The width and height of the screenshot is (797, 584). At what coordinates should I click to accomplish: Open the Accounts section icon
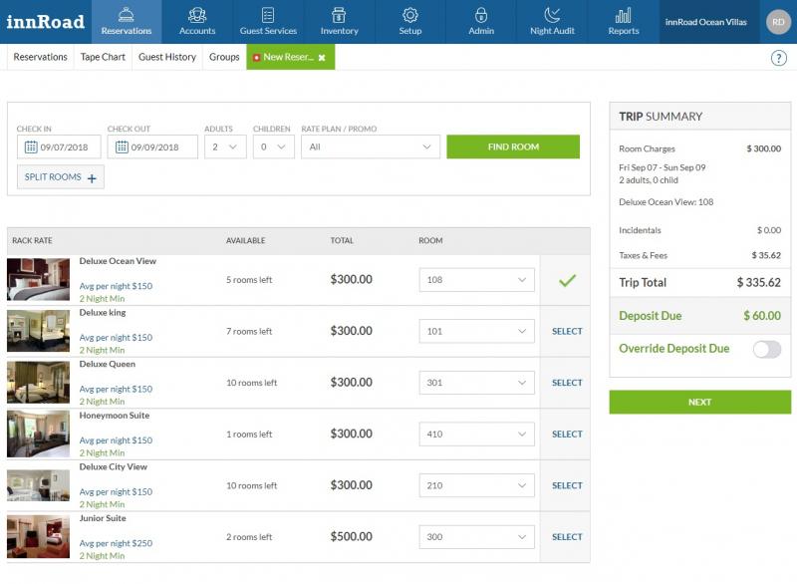coord(196,15)
